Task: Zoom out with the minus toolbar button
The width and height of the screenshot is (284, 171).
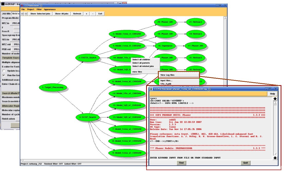Action: (93, 14)
